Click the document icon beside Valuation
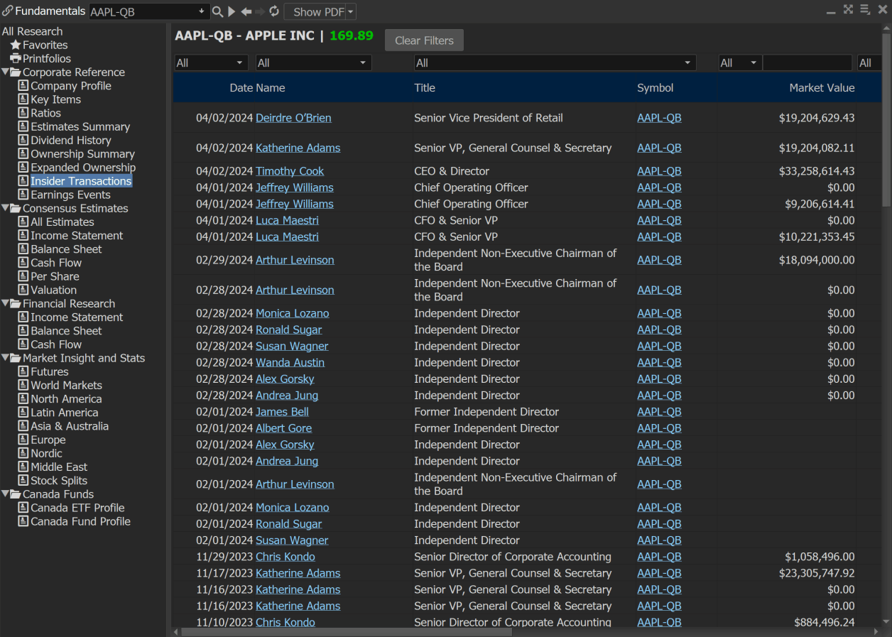The image size is (892, 637). (23, 290)
